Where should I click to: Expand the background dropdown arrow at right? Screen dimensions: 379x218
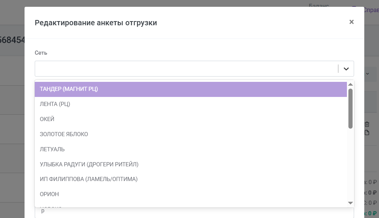[x=368, y=74]
